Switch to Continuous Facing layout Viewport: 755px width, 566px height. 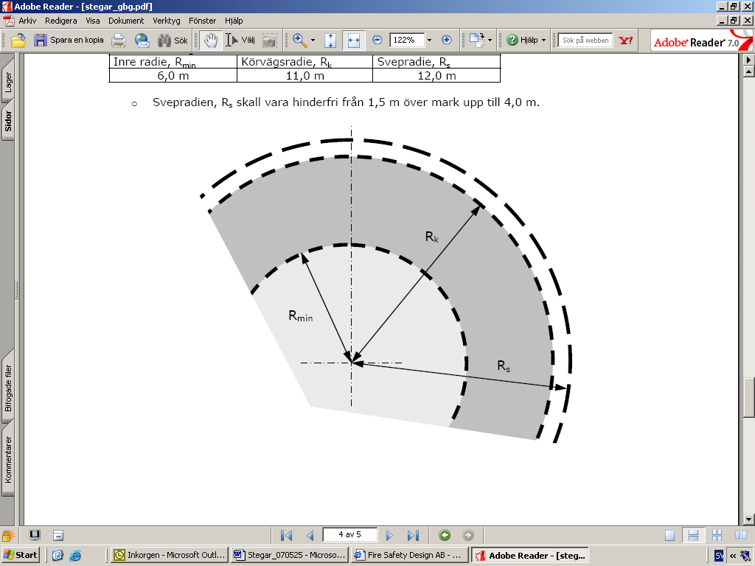pyautogui.click(x=717, y=535)
